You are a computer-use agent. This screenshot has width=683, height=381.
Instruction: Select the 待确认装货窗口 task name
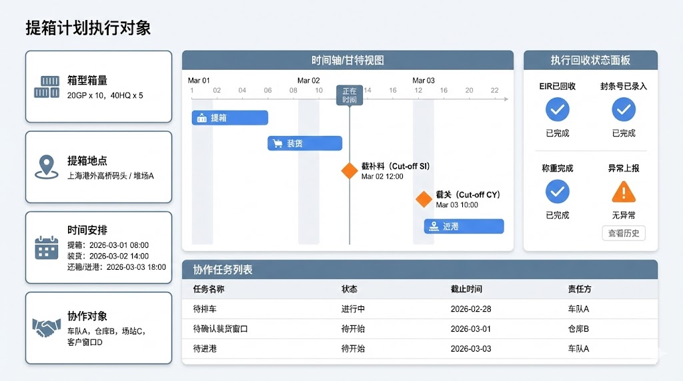pos(220,329)
